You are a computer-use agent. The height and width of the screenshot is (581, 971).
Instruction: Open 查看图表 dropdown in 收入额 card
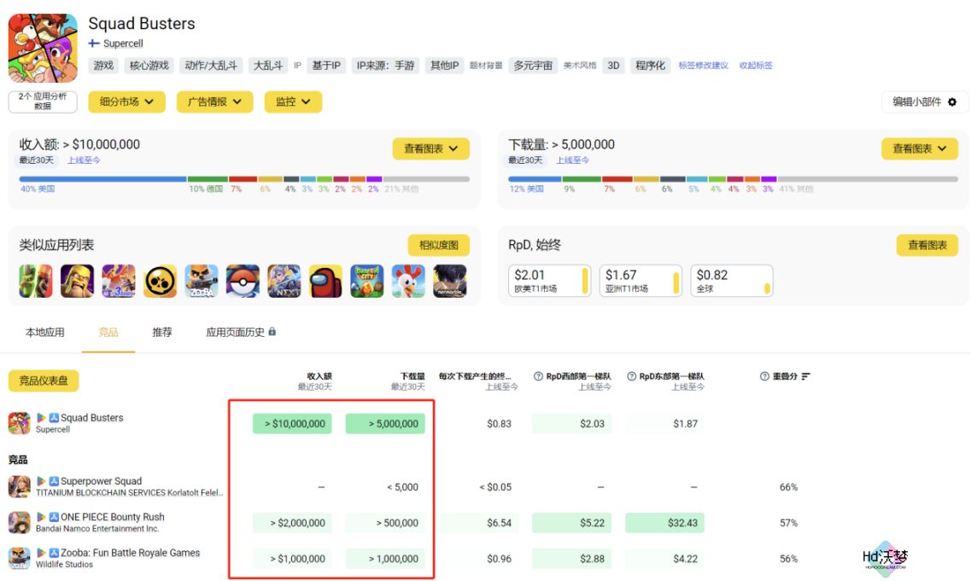[x=430, y=148]
